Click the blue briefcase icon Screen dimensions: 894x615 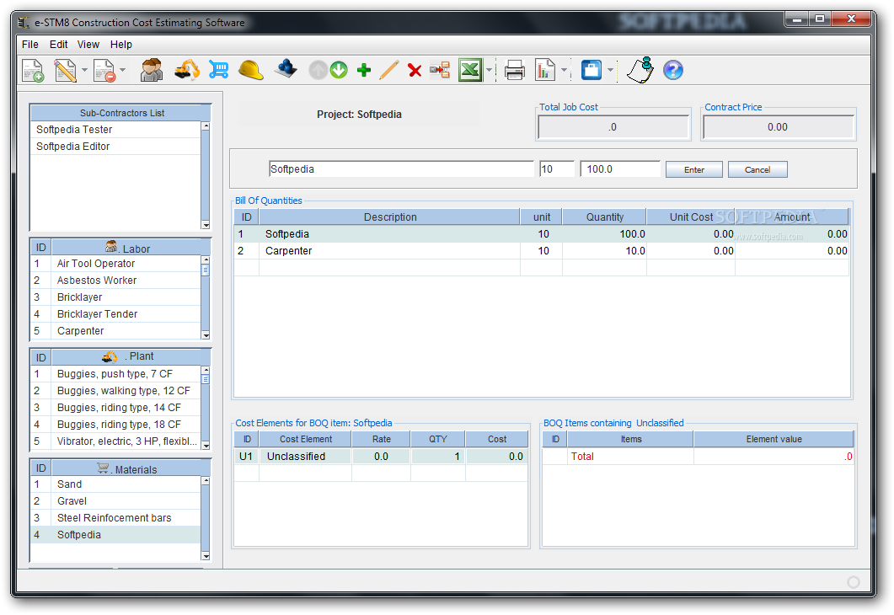(592, 70)
